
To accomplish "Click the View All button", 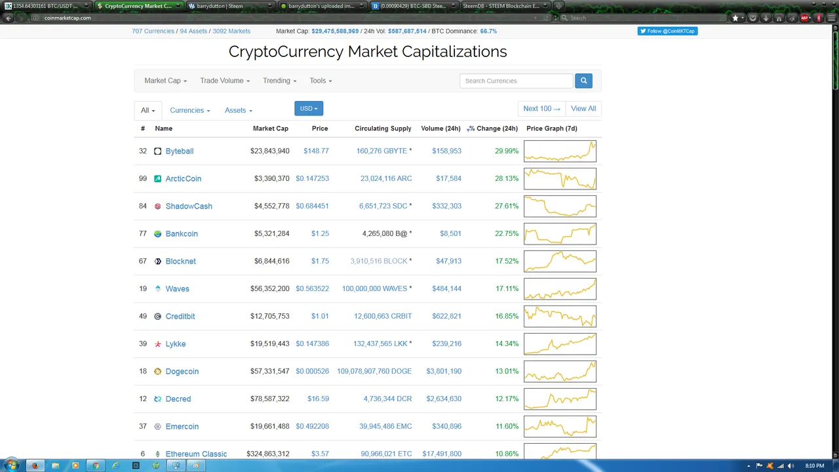I will [583, 109].
